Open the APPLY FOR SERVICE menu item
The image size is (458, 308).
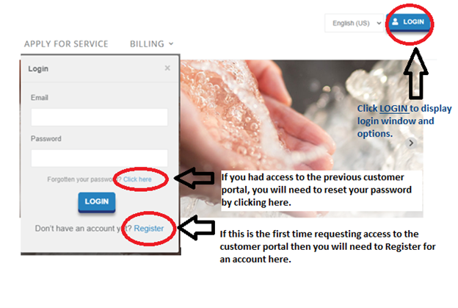pyautogui.click(x=66, y=44)
